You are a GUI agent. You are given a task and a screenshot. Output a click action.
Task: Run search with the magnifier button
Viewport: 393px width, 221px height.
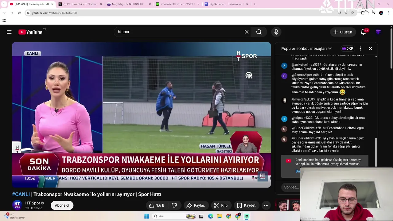259,32
